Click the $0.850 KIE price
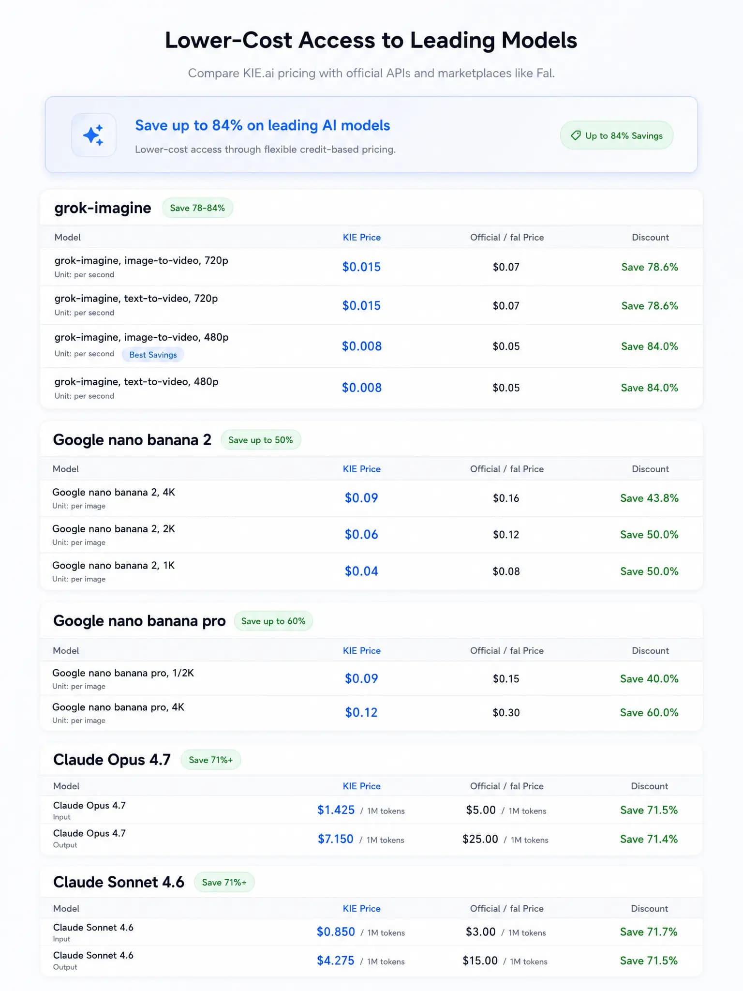 click(336, 932)
